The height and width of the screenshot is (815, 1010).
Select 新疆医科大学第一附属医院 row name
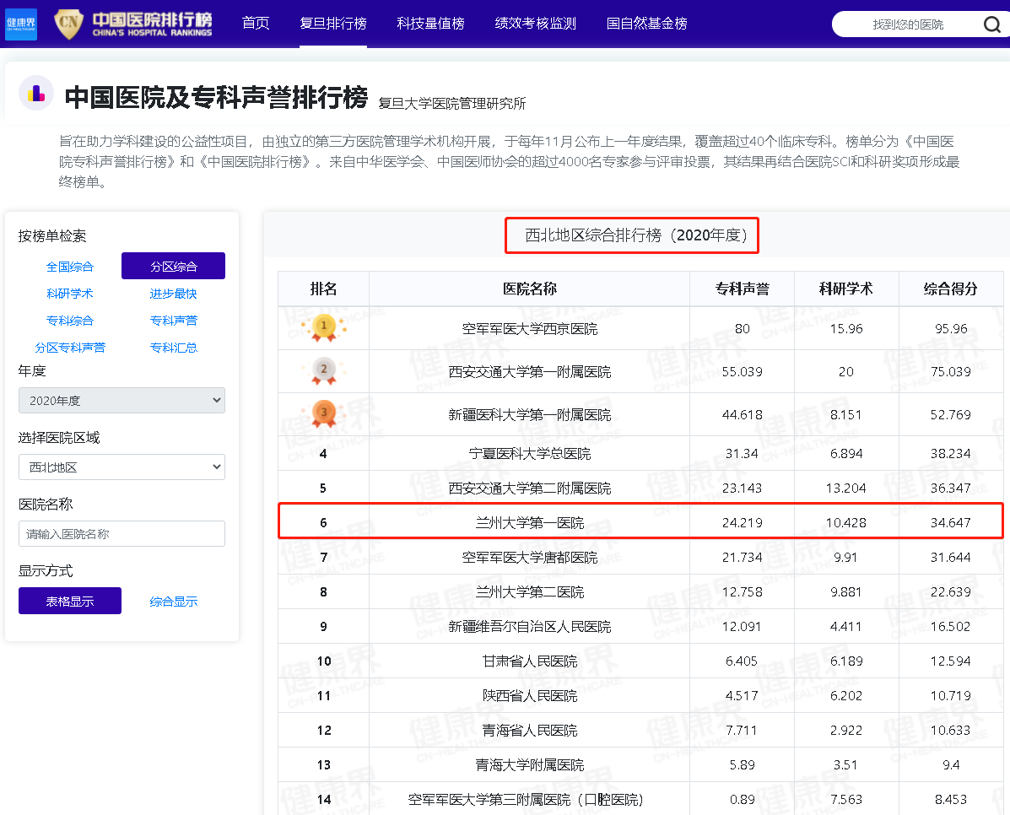pos(530,415)
